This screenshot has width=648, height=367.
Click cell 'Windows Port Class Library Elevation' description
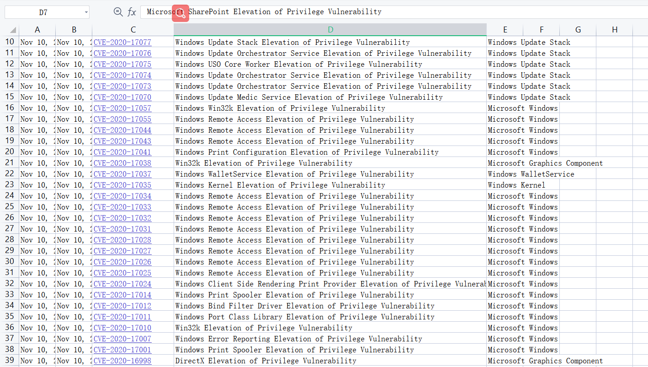pos(330,317)
